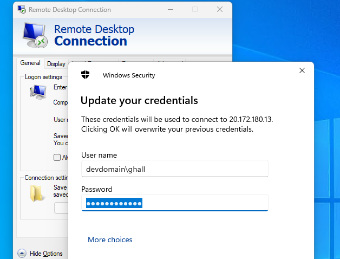340x259 pixels.
Task: Click the text mentioning 20.172.180.13
Action: tap(177, 119)
